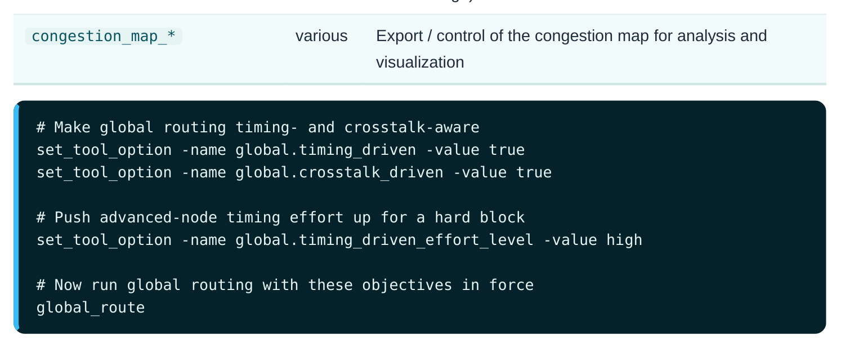Click "crosstalk-aware" in the first comment
The height and width of the screenshot is (348, 841).
click(x=411, y=127)
